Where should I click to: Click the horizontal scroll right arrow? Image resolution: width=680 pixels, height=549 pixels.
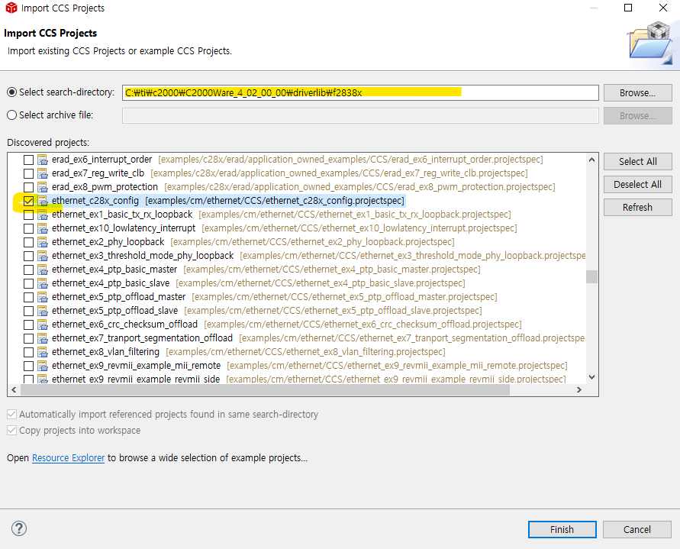tap(579, 389)
